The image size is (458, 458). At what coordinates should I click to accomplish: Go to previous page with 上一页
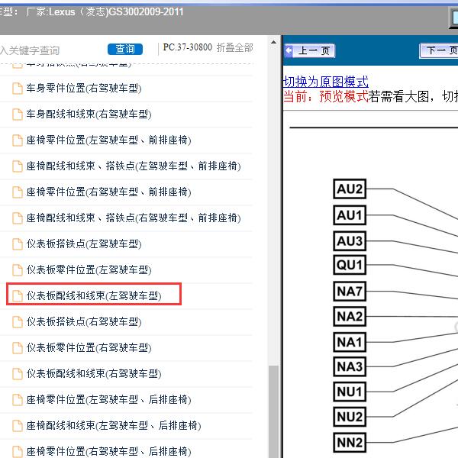310,51
